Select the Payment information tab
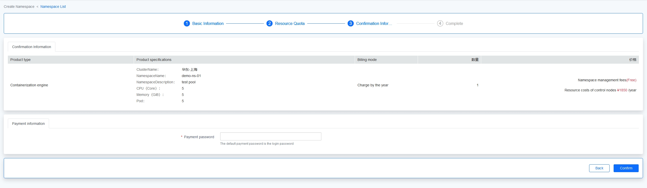Viewport: 647px width, 188px height. click(28, 124)
